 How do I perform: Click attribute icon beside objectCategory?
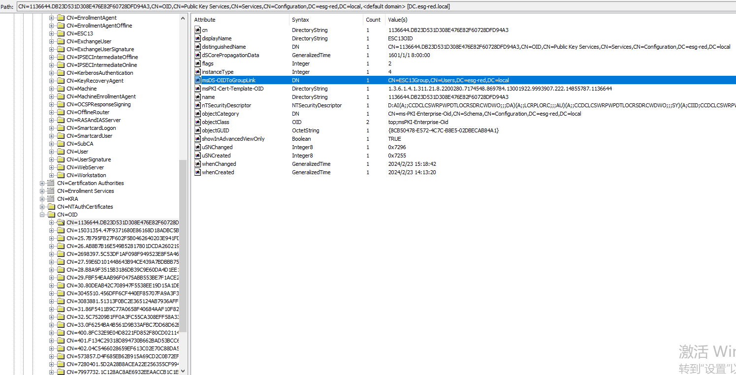(x=197, y=114)
